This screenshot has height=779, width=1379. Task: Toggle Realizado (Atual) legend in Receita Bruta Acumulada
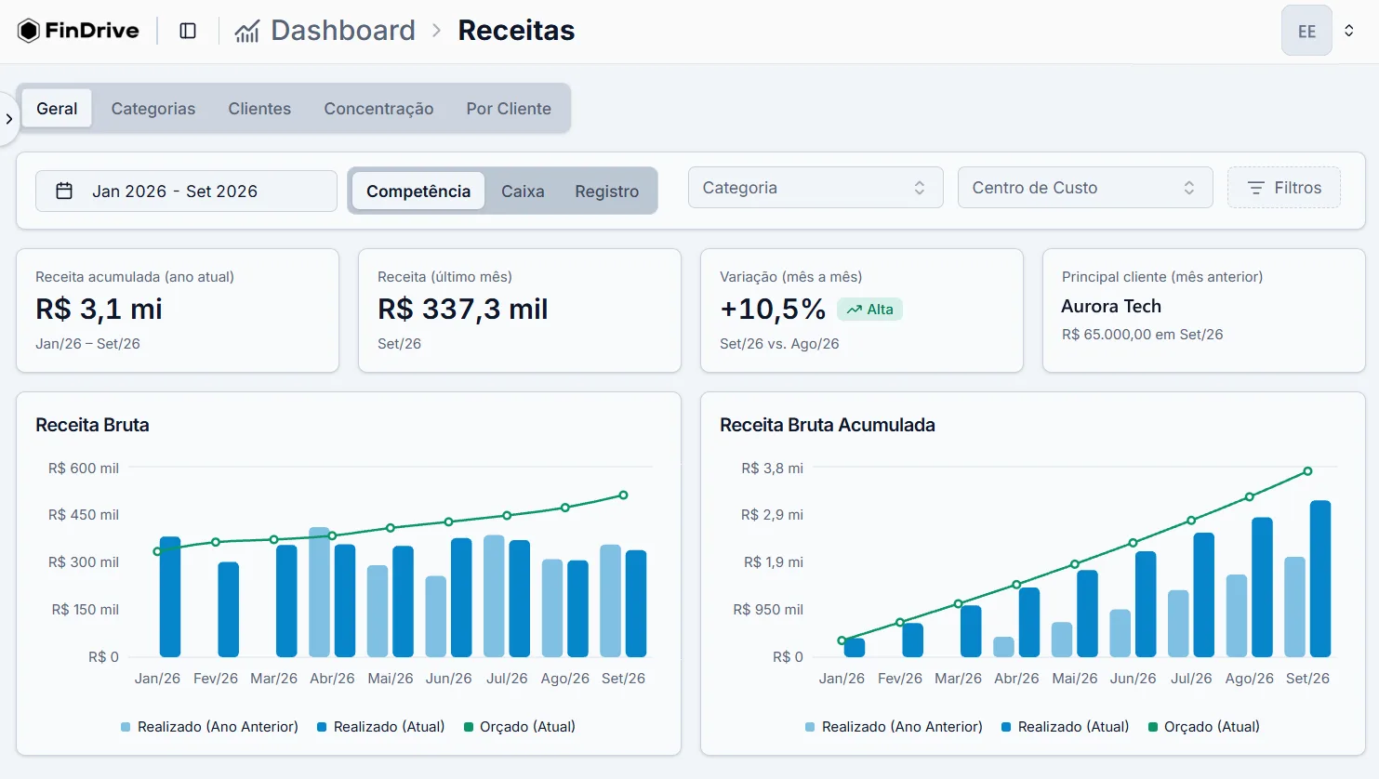point(1065,727)
